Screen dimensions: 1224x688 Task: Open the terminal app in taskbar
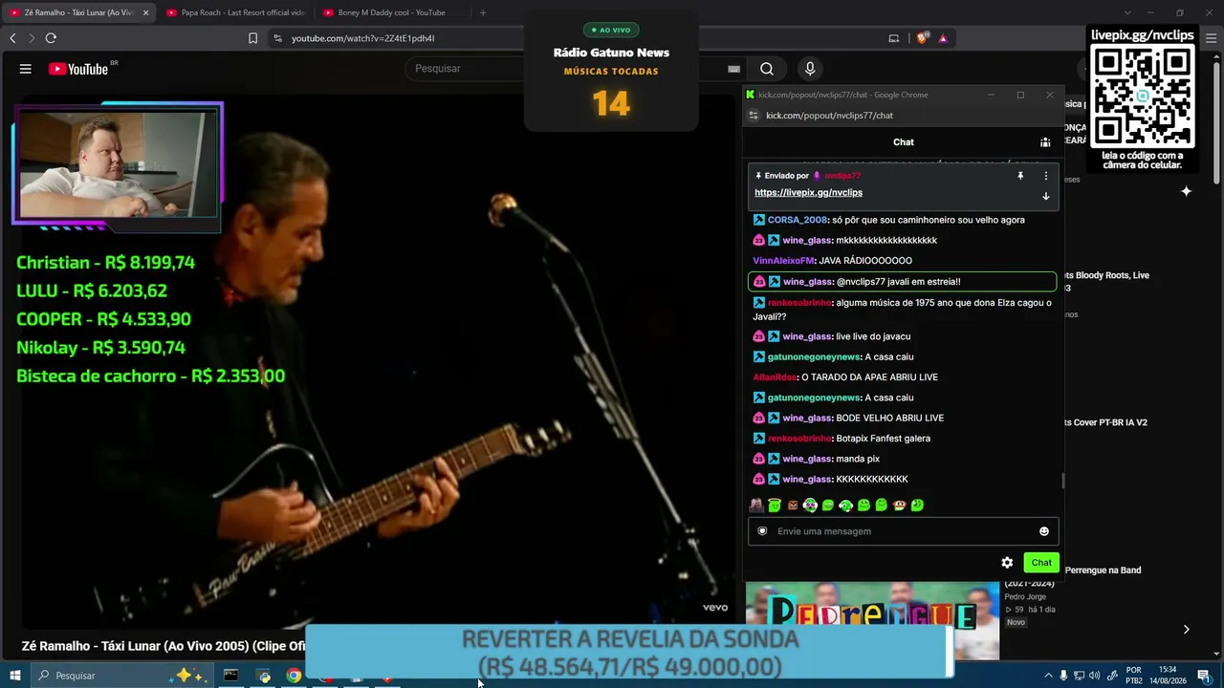click(230, 676)
